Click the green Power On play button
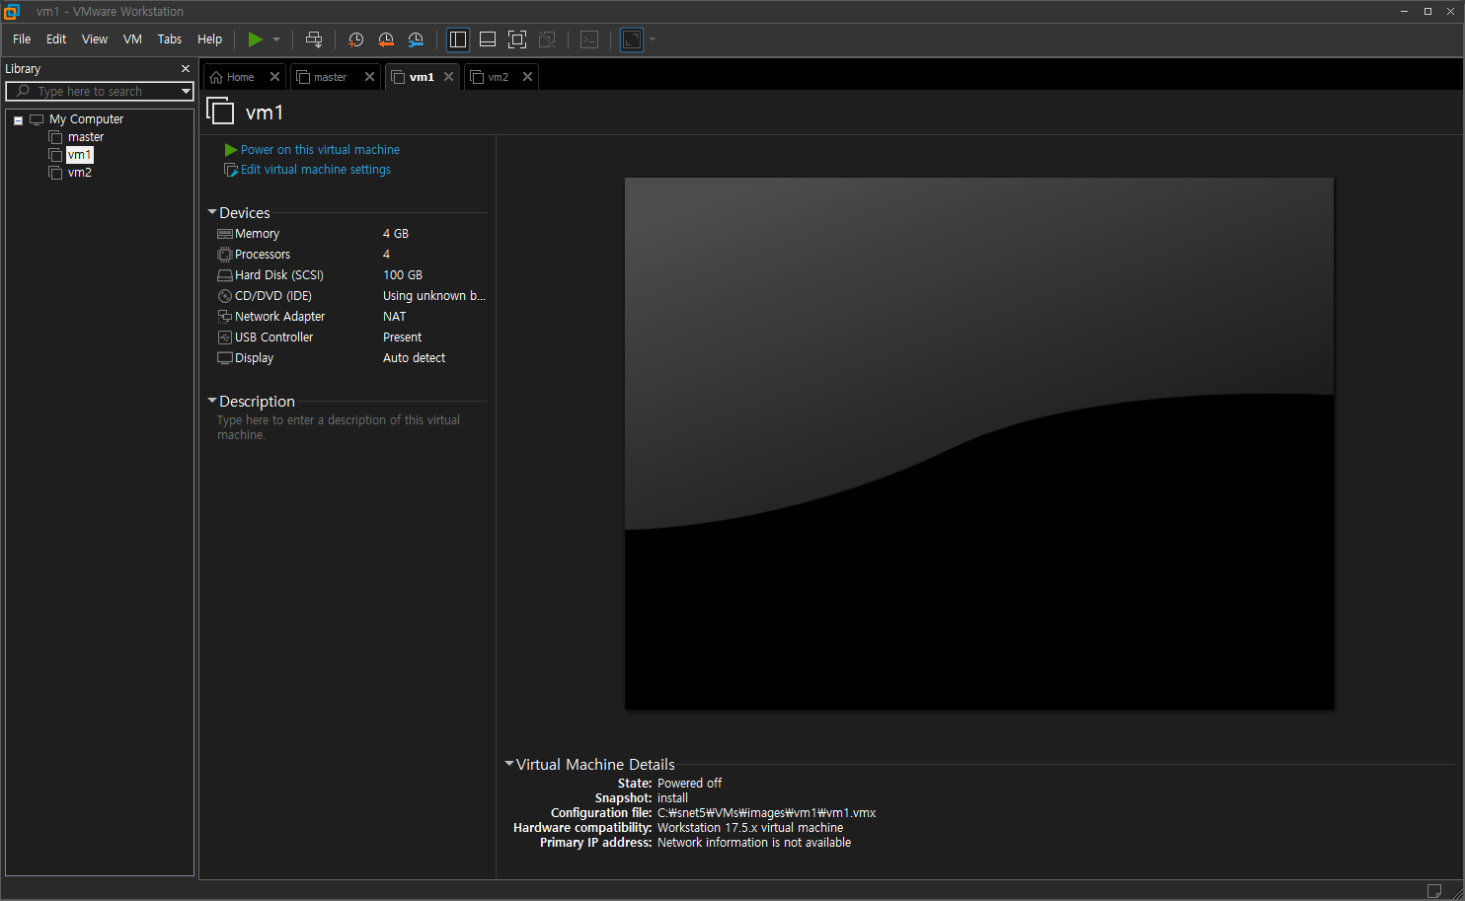This screenshot has width=1465, height=901. click(x=256, y=39)
